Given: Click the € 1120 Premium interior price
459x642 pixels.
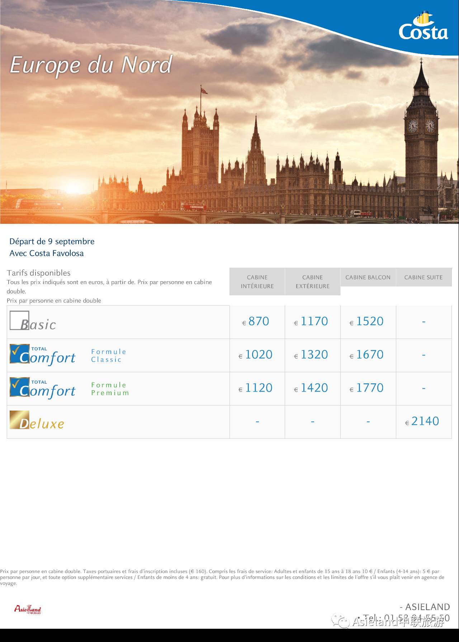Looking at the screenshot, I should click(256, 388).
